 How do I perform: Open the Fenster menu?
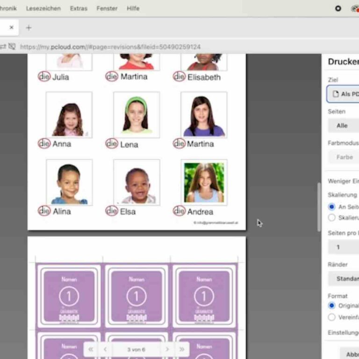tap(107, 8)
